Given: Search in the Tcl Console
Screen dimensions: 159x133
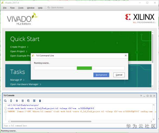Looking at the screenshot, I should (5, 101).
